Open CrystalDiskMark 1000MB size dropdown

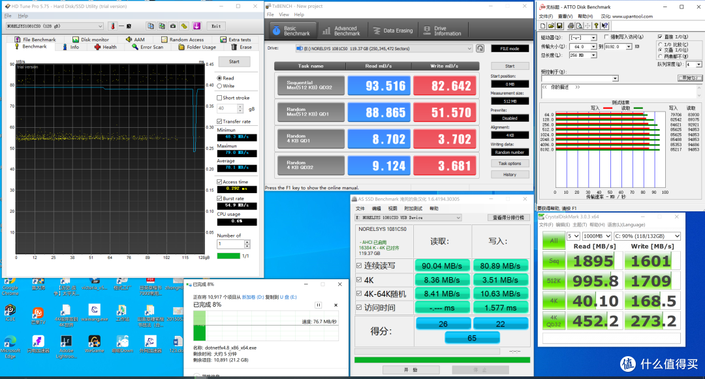pyautogui.click(x=597, y=236)
